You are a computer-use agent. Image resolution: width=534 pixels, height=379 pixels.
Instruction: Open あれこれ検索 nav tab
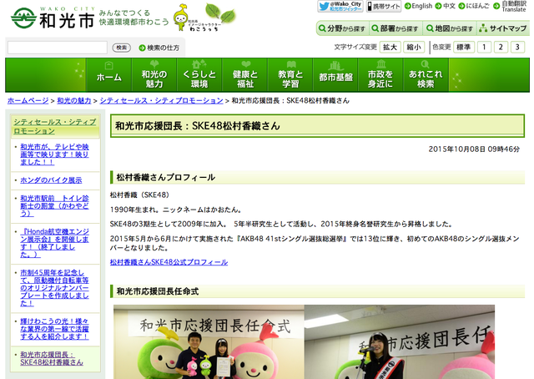coord(426,75)
